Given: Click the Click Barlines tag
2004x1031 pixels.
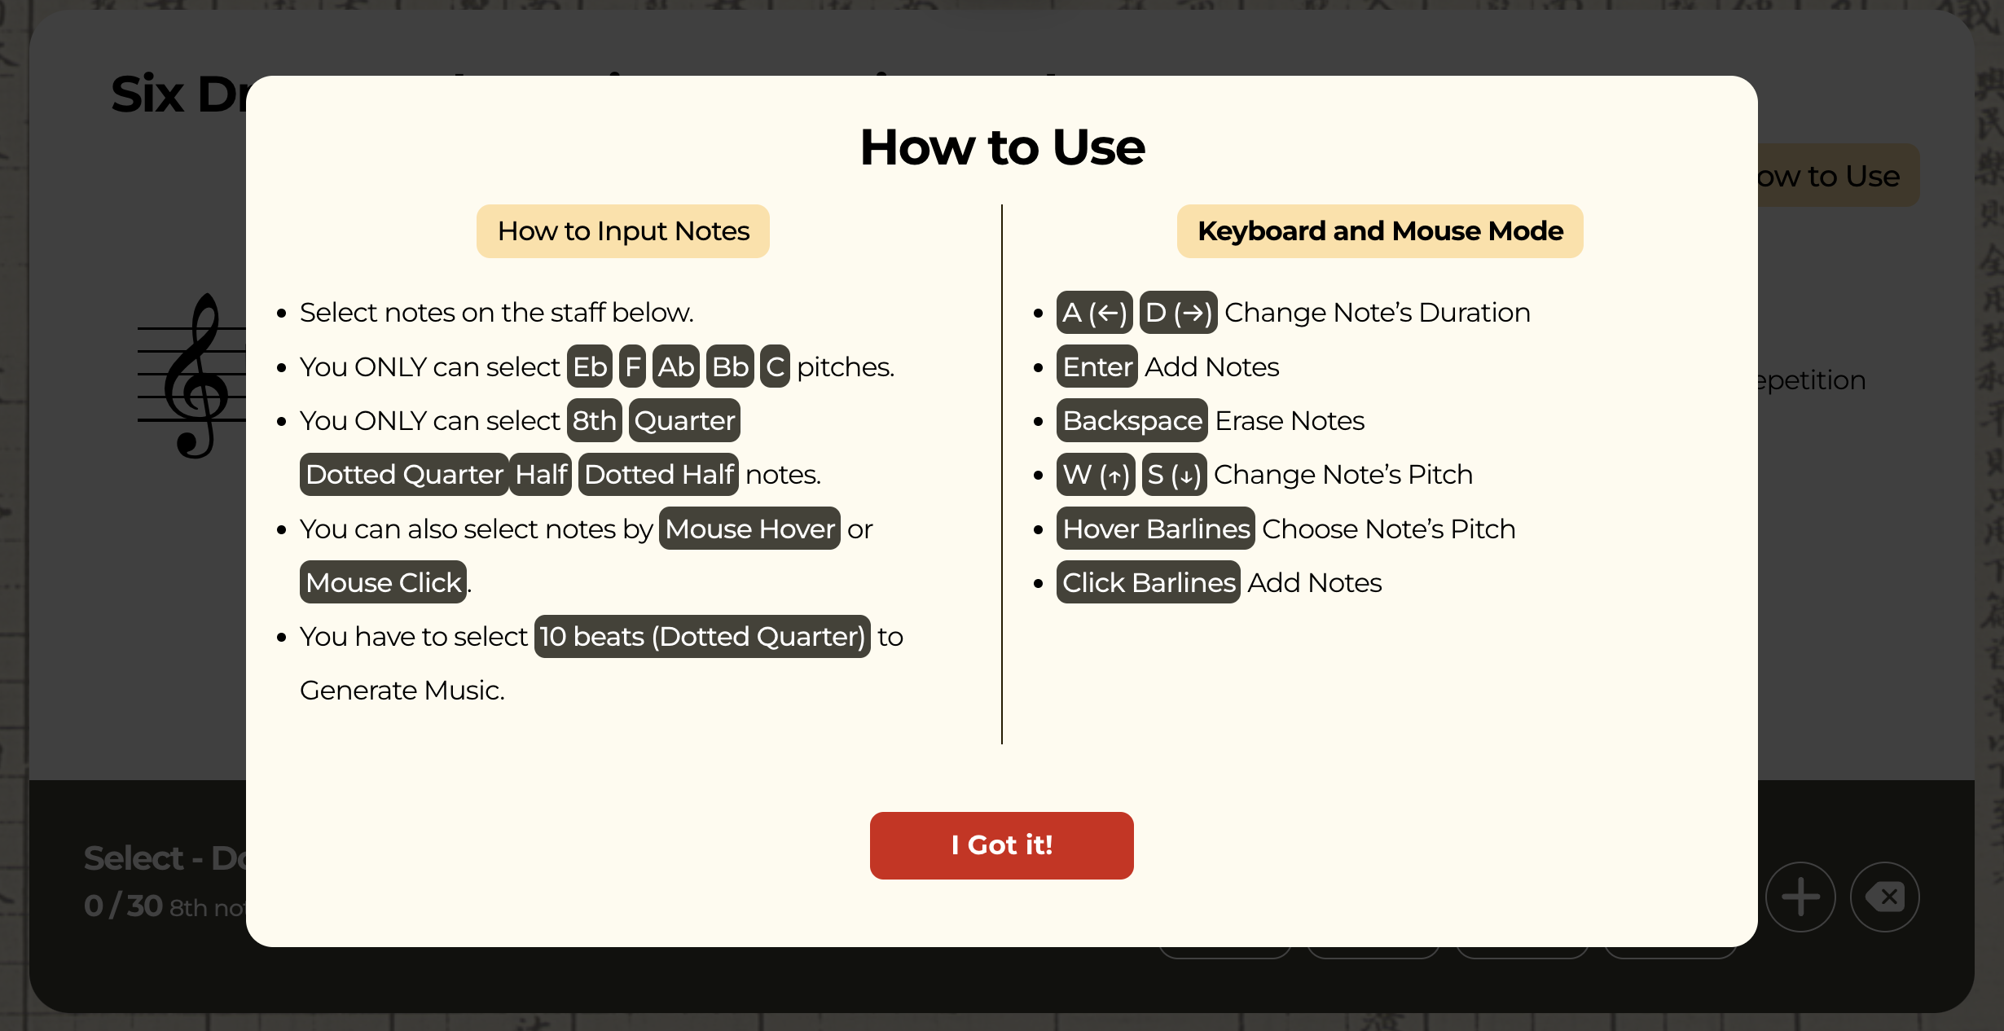Looking at the screenshot, I should [1149, 582].
